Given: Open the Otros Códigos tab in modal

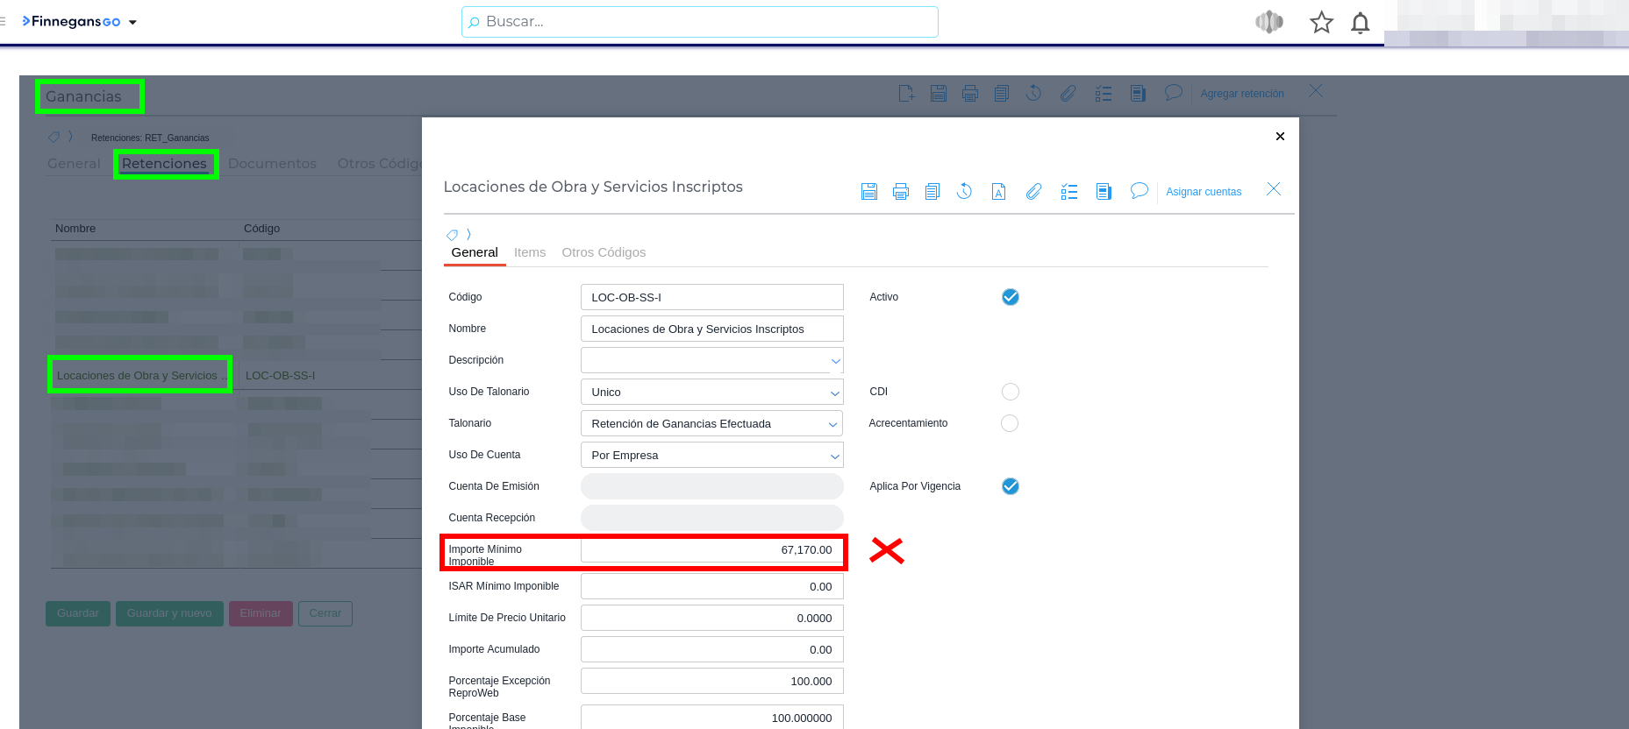Looking at the screenshot, I should click(x=604, y=252).
